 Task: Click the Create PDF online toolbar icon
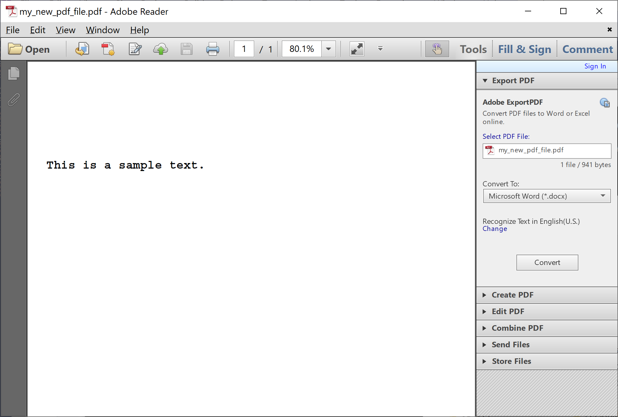click(x=108, y=49)
